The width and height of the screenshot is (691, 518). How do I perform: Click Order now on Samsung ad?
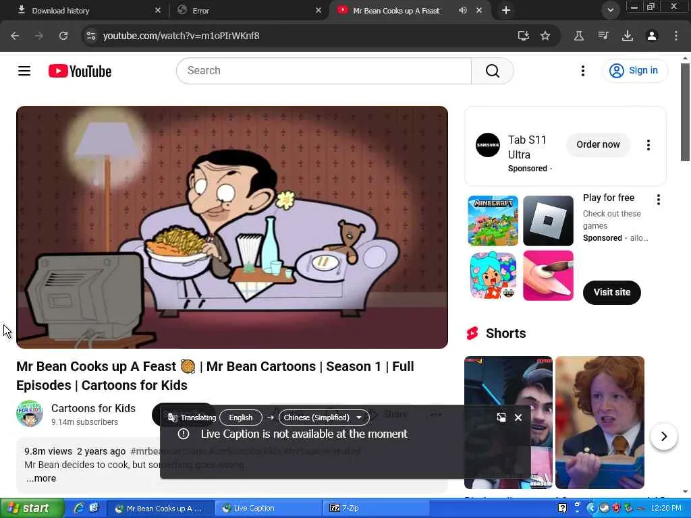coord(598,144)
